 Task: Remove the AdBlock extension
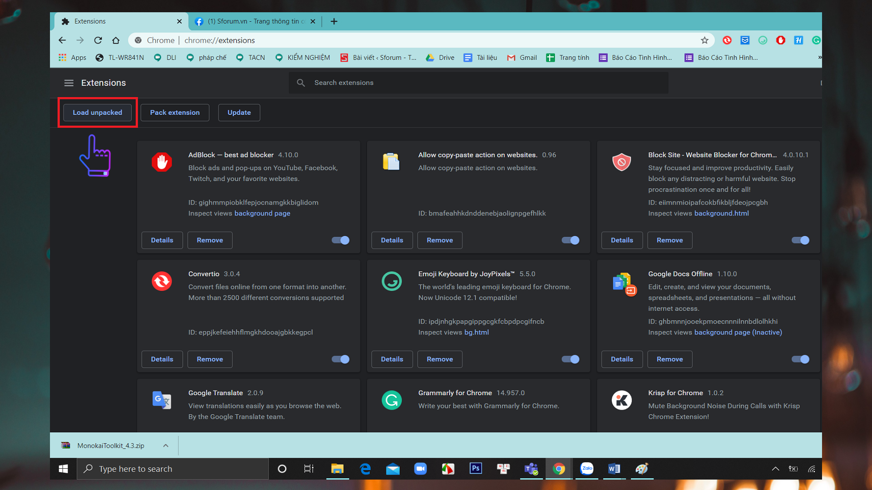[210, 240]
